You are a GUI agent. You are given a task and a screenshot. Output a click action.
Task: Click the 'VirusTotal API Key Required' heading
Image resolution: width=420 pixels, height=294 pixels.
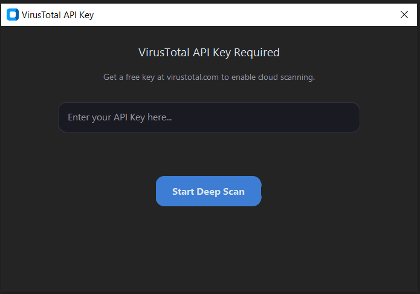click(209, 52)
